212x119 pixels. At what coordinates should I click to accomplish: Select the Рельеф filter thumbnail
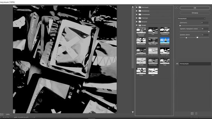pos(141,61)
